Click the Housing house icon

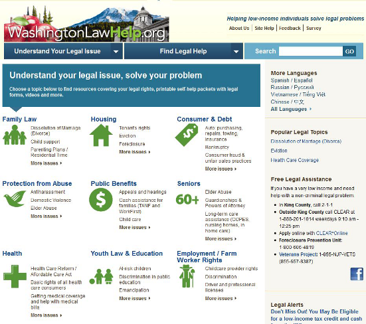point(101,135)
